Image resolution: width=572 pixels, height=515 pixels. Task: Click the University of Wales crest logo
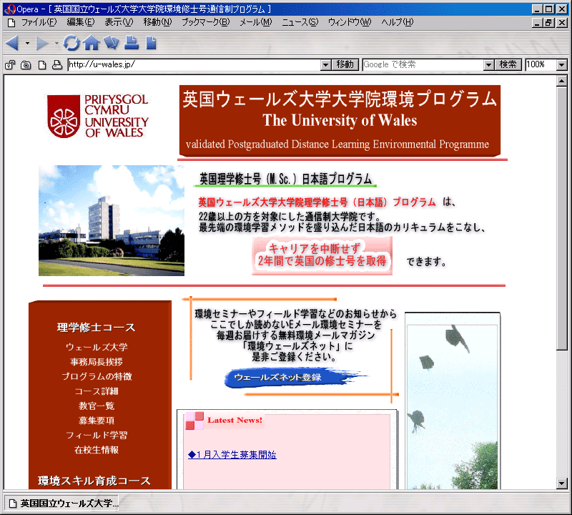(98, 116)
